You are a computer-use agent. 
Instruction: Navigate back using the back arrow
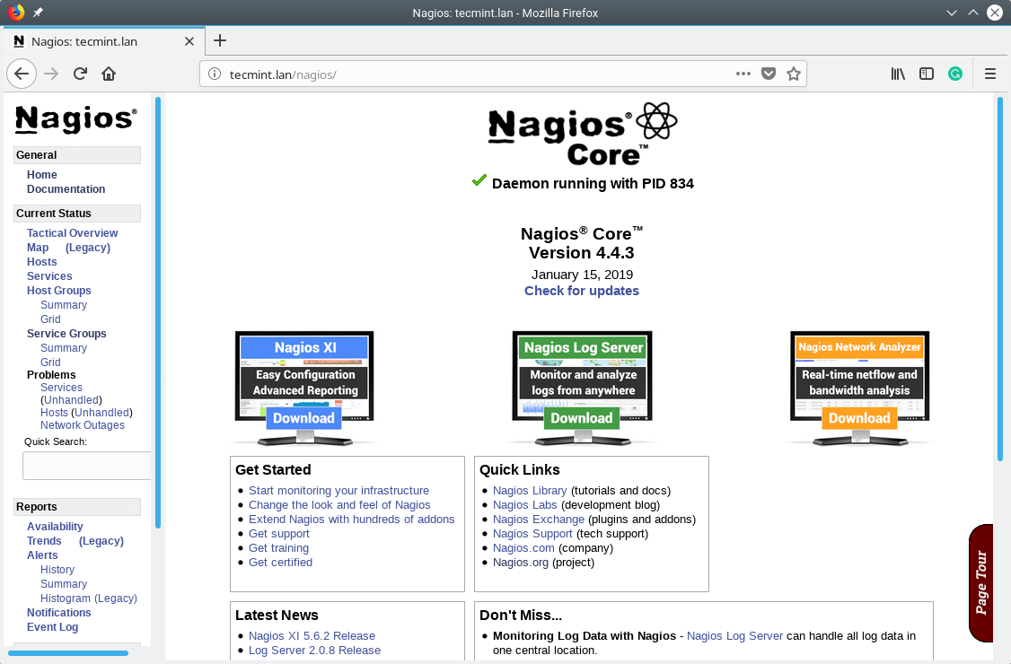pyautogui.click(x=22, y=74)
